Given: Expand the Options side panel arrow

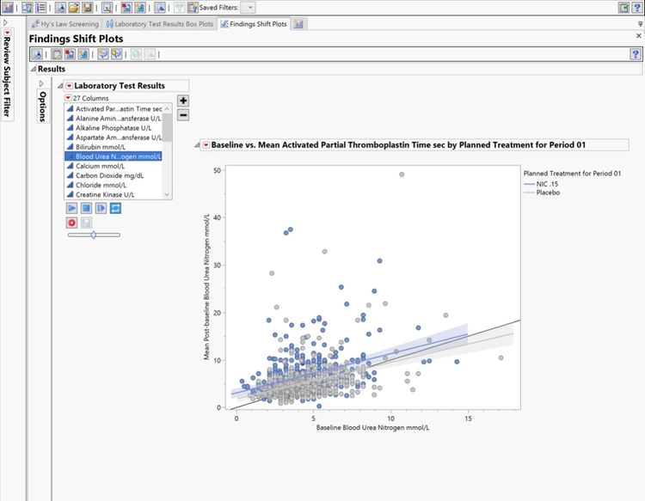Looking at the screenshot, I should point(41,83).
